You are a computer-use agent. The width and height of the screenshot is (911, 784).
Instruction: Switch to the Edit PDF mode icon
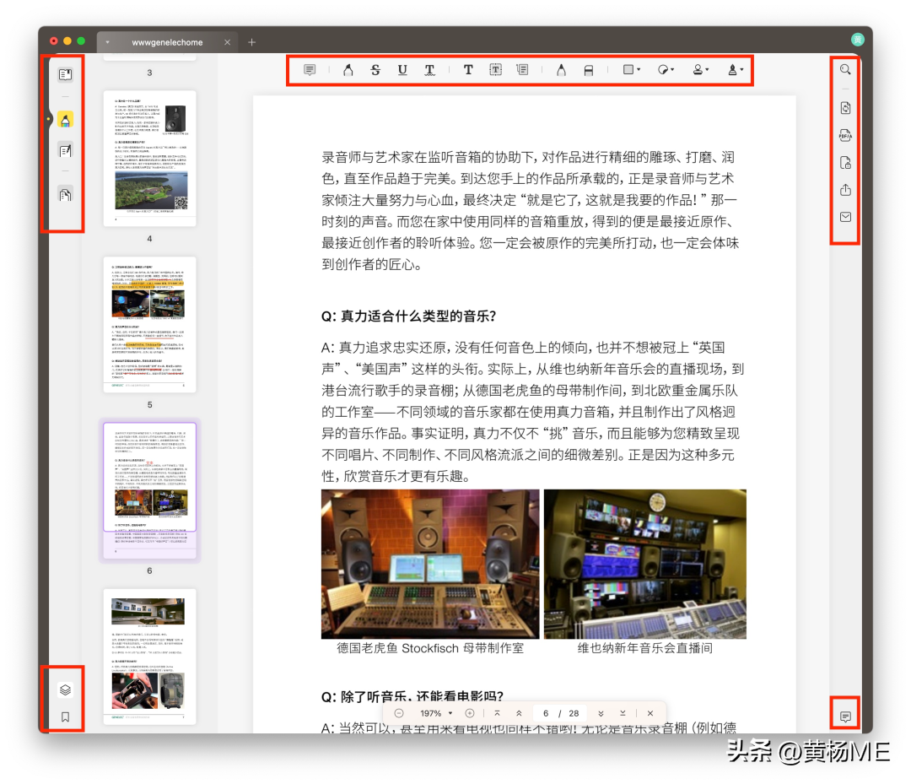click(x=65, y=151)
